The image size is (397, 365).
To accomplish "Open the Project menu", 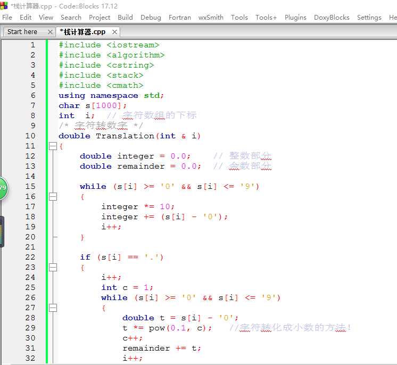I will coord(100,18).
